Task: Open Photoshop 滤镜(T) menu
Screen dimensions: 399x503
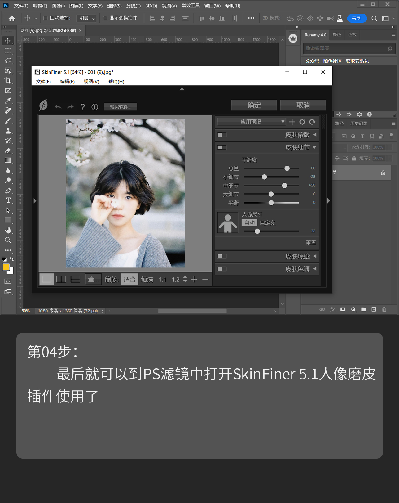Action: [x=133, y=6]
